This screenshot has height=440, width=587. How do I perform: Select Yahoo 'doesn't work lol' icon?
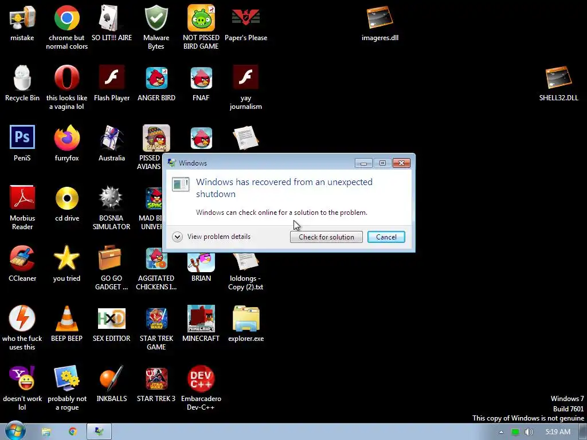click(22, 378)
